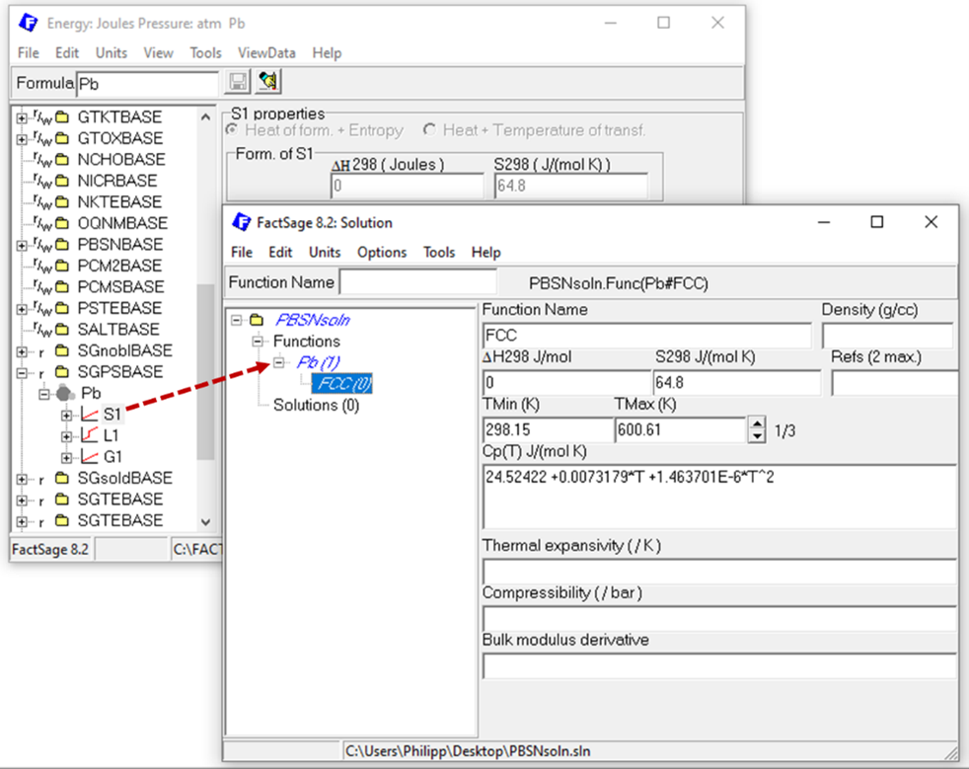Viewport: 969px width, 769px height.
Task: Decrease Cp temperature range step
Action: click(757, 435)
